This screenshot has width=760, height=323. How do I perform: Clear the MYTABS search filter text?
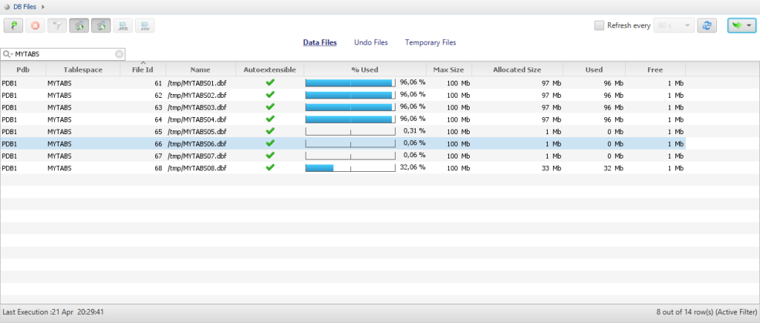pos(119,54)
